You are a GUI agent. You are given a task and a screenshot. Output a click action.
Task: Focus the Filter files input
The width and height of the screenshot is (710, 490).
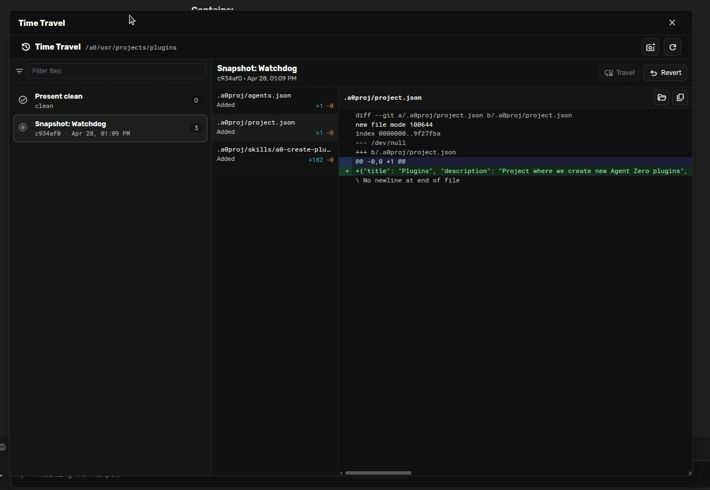116,71
